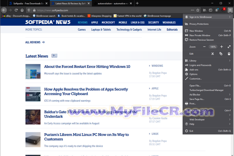Open the Security section
Screen dimensions: 234x156
coord(153,22)
